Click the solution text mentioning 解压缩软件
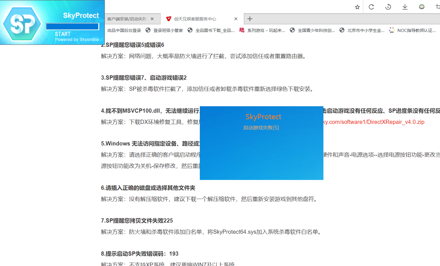The image size is (440, 266). click(209, 199)
